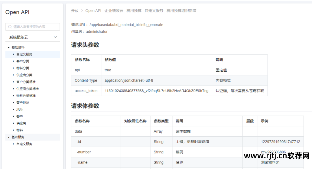
Task: Select the 物料分类 tree item
Action: (x=23, y=68)
